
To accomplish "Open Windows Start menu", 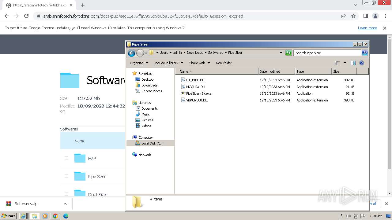I will click(9, 216).
